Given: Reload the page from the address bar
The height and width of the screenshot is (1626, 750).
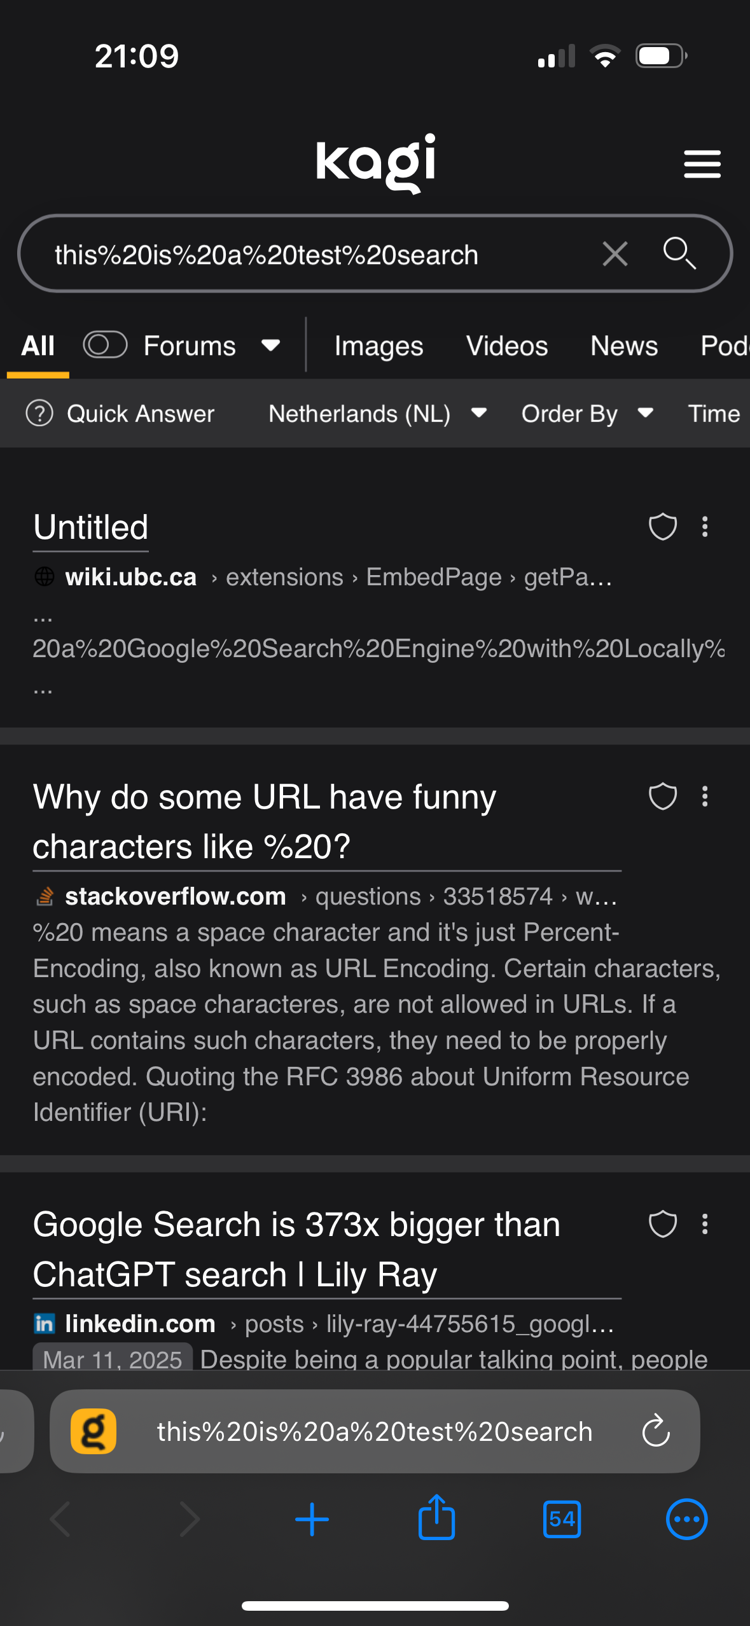Looking at the screenshot, I should point(656,1431).
